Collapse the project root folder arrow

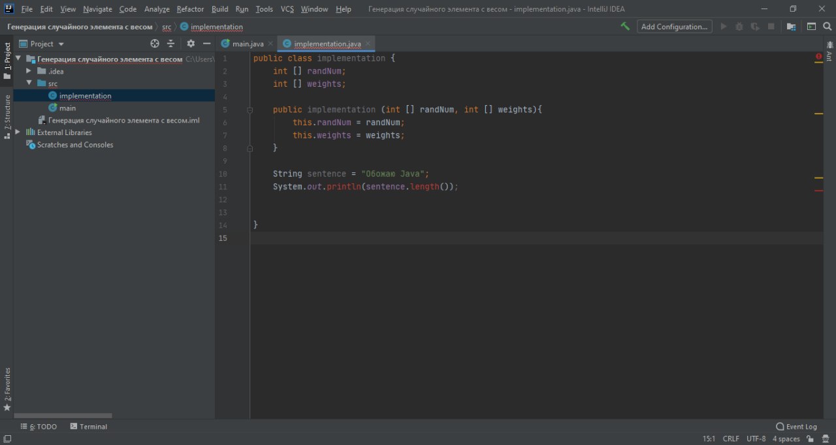point(18,59)
